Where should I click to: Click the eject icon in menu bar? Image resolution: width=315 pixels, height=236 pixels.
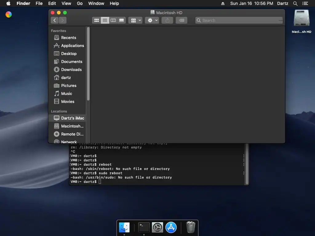coord(223,3)
